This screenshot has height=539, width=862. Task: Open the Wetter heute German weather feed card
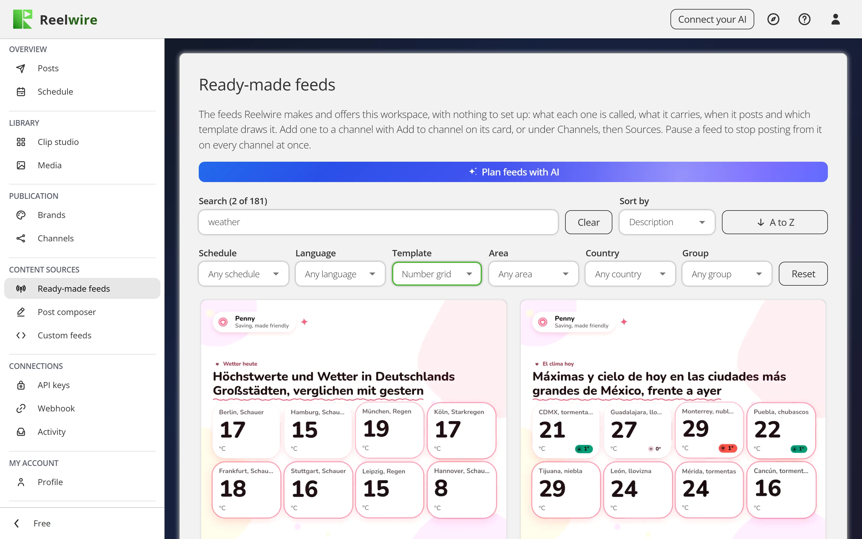[353, 419]
